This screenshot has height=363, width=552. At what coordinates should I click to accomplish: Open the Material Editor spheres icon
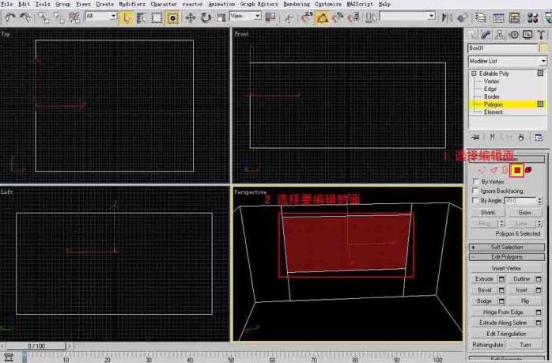click(x=532, y=17)
